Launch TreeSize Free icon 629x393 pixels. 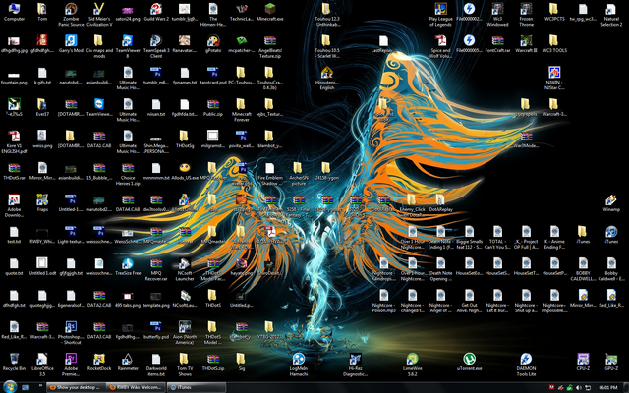click(128, 266)
